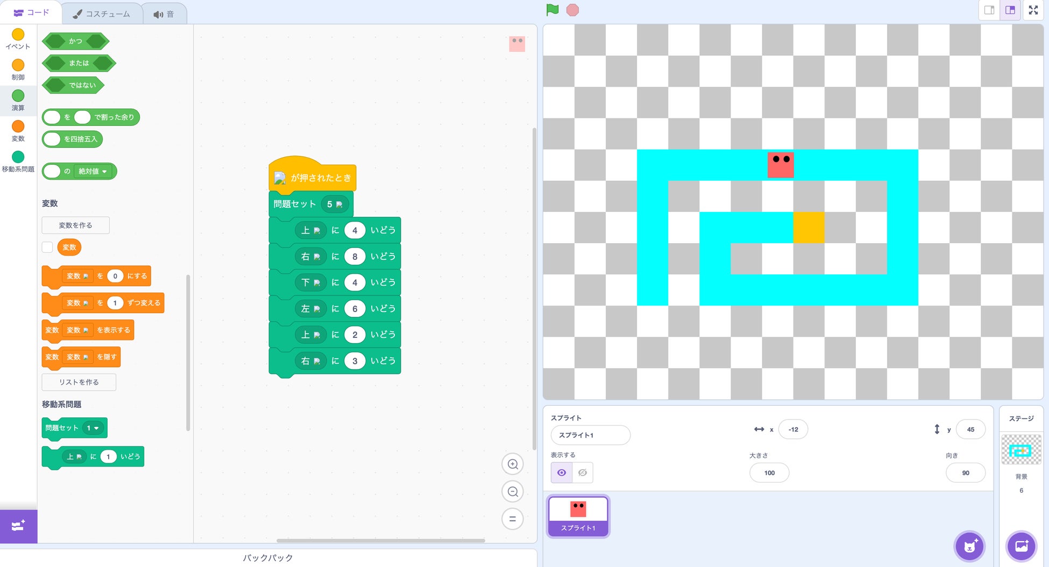Open 下 dropdown in script block
The image size is (1049, 567).
pyautogui.click(x=310, y=282)
